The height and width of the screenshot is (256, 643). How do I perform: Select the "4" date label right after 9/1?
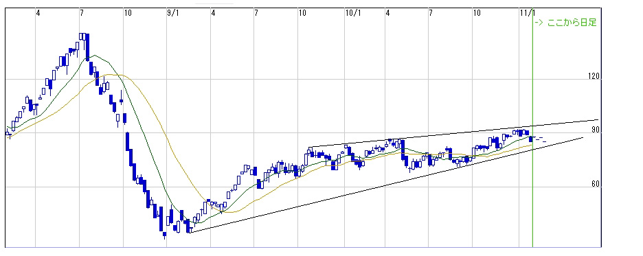point(213,13)
